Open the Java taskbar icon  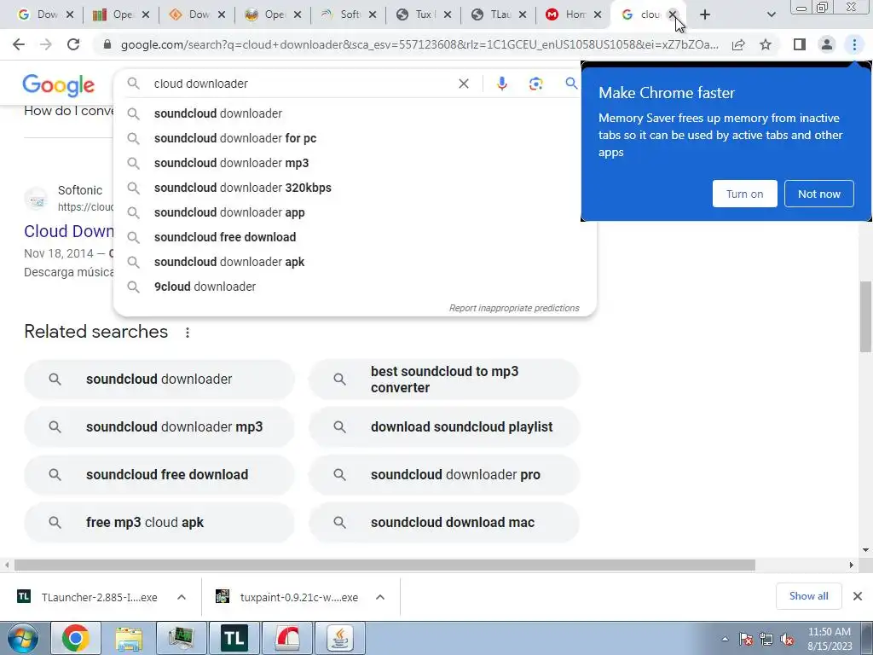click(x=339, y=638)
